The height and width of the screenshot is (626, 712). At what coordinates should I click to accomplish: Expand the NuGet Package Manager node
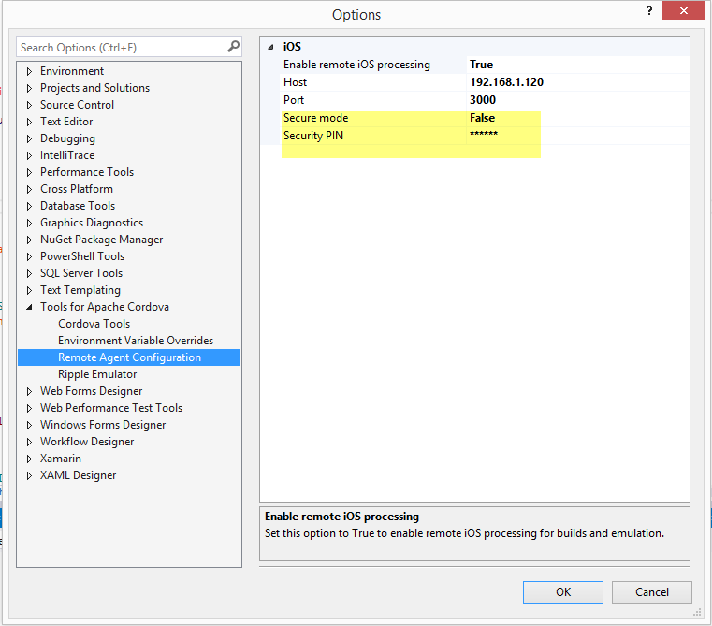[x=29, y=240]
